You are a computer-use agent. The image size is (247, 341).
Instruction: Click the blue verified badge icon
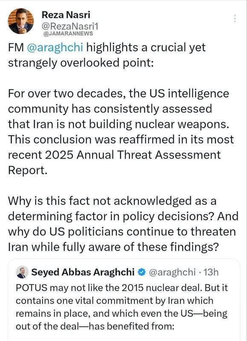click(x=142, y=272)
